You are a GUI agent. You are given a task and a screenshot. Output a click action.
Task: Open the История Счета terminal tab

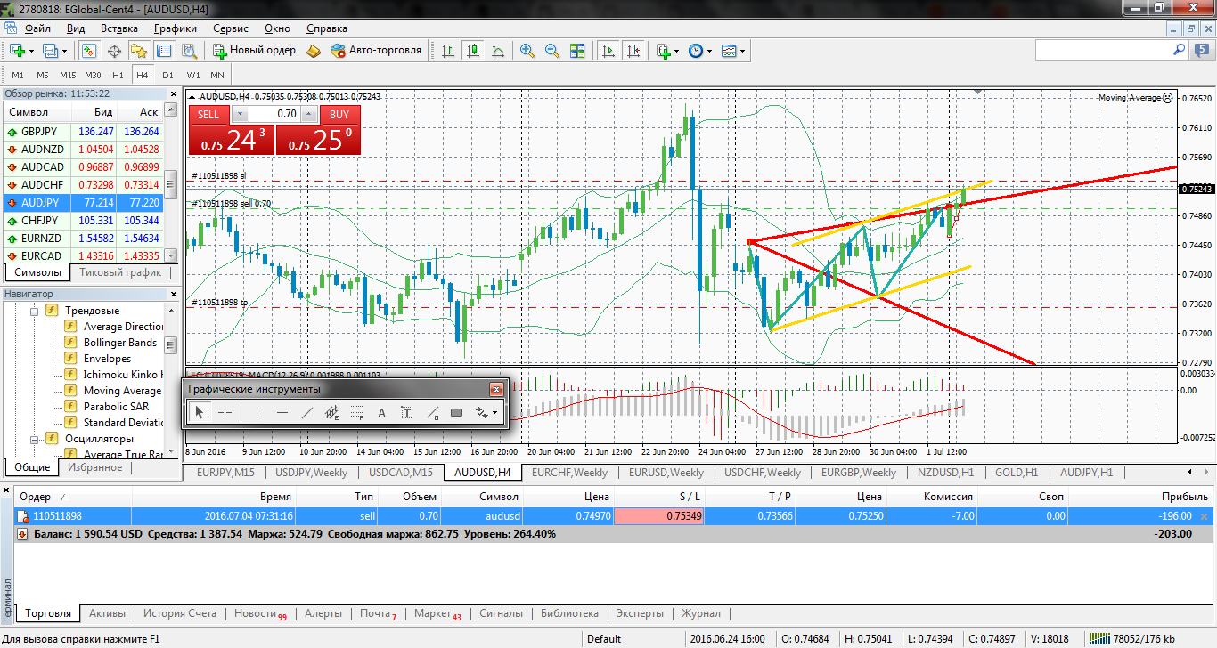click(x=180, y=613)
